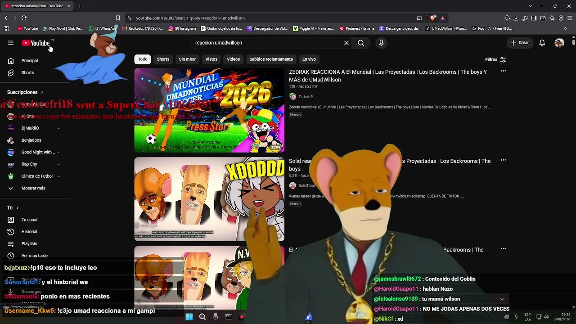
Task: Close the reaccion umadwillson tab
Action: pyautogui.click(x=68, y=6)
